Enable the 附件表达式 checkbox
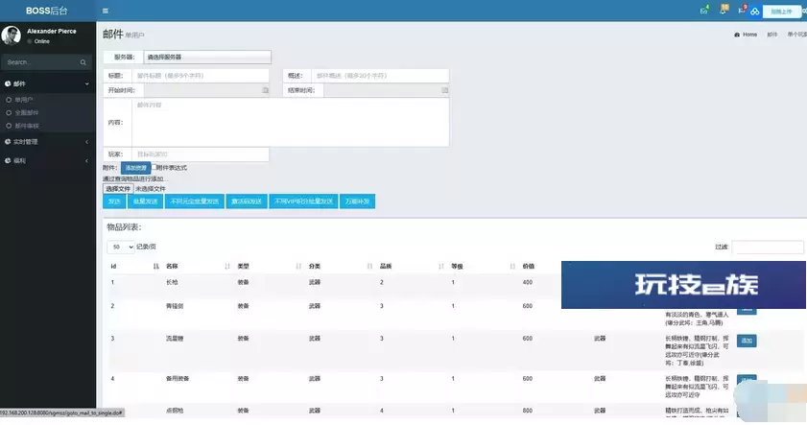This screenshot has height=425, width=807. click(x=154, y=168)
